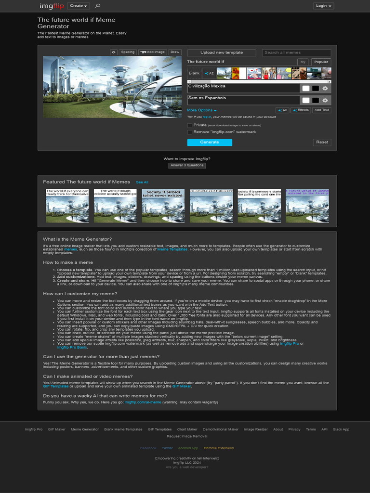The image size is (370, 493).
Task: Switch to the Popular templates tab
Action: [x=321, y=62]
